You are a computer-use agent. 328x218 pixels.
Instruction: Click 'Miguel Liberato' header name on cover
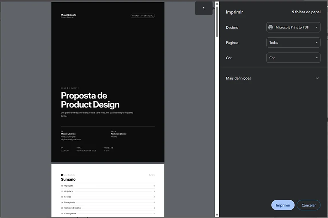coord(69,15)
